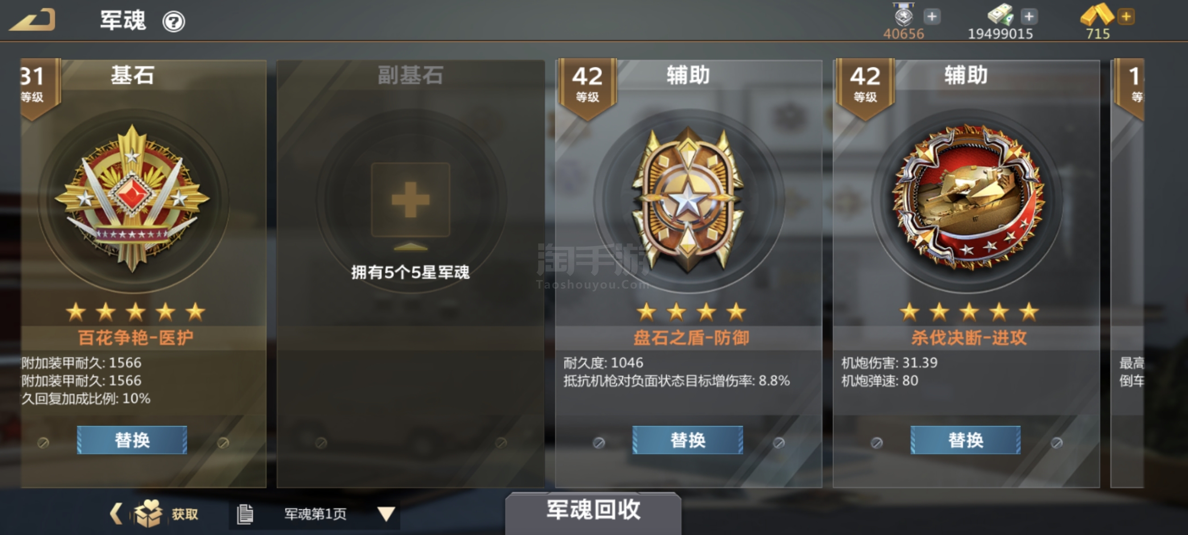Click 替换 under 百花争艳-医护

coord(132,440)
